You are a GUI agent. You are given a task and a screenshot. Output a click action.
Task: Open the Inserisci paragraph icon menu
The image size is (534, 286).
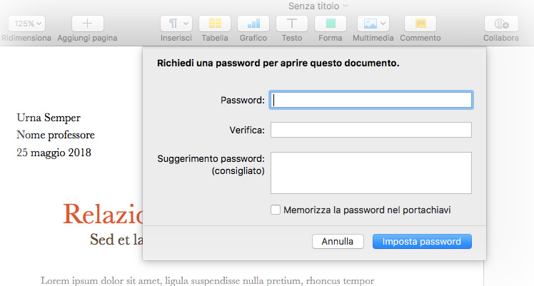pos(176,24)
